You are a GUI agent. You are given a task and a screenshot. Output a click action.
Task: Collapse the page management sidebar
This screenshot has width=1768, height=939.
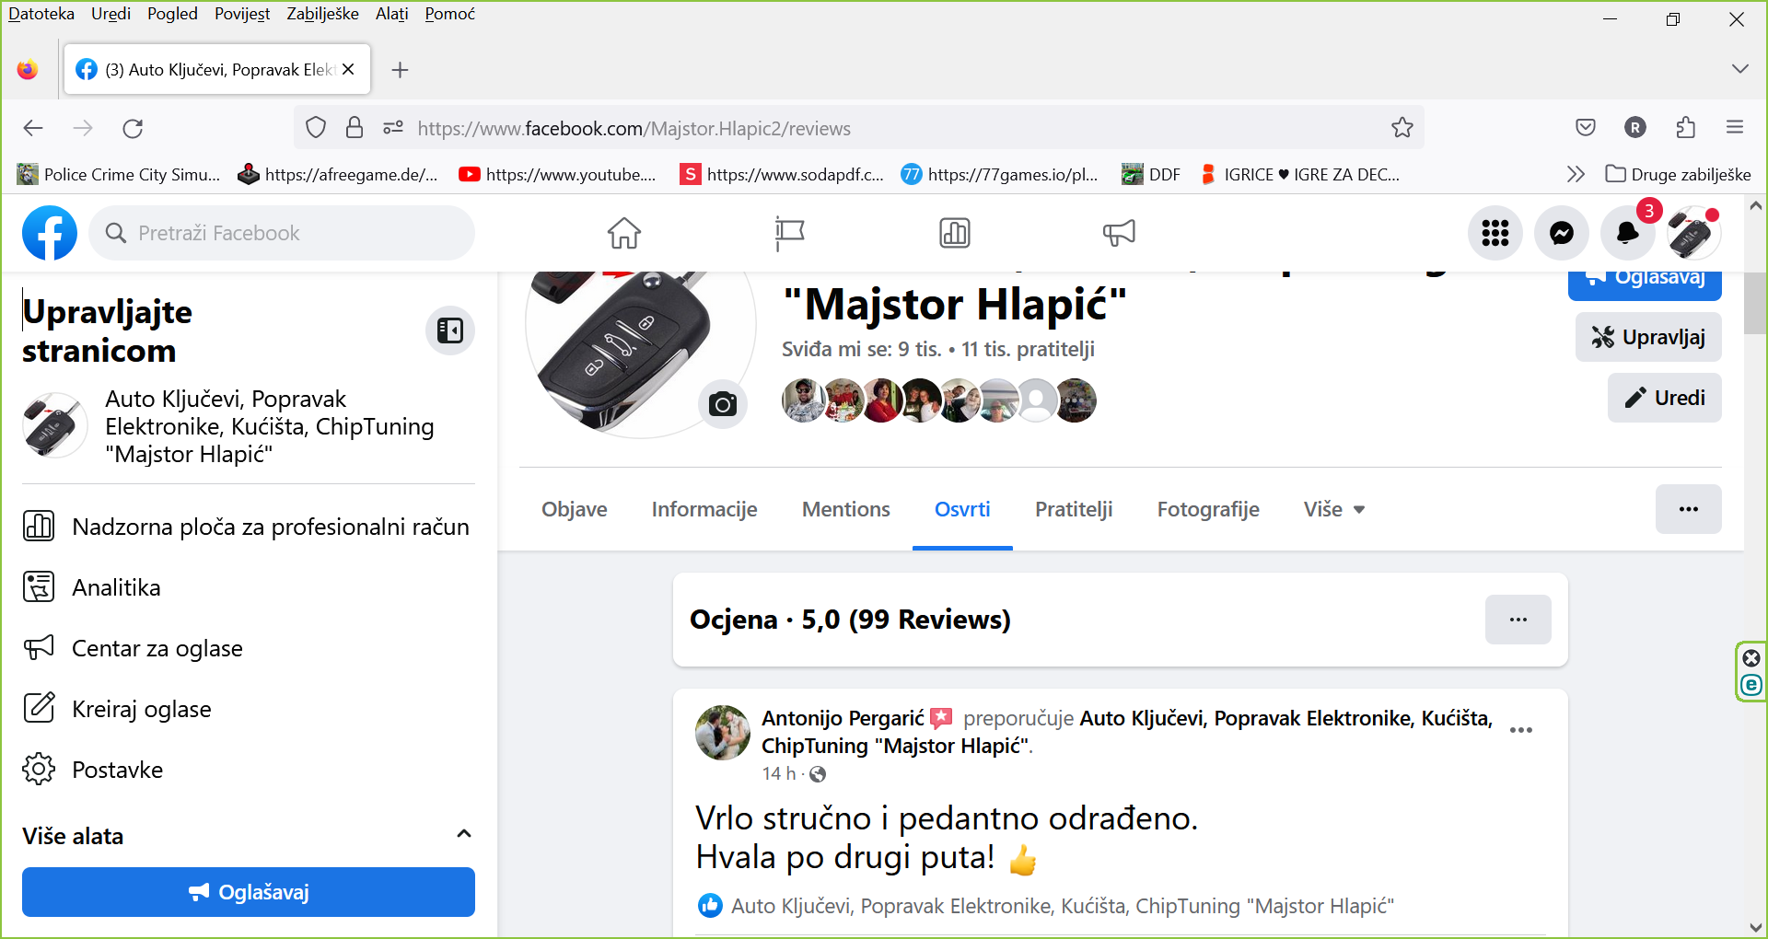pyautogui.click(x=450, y=330)
